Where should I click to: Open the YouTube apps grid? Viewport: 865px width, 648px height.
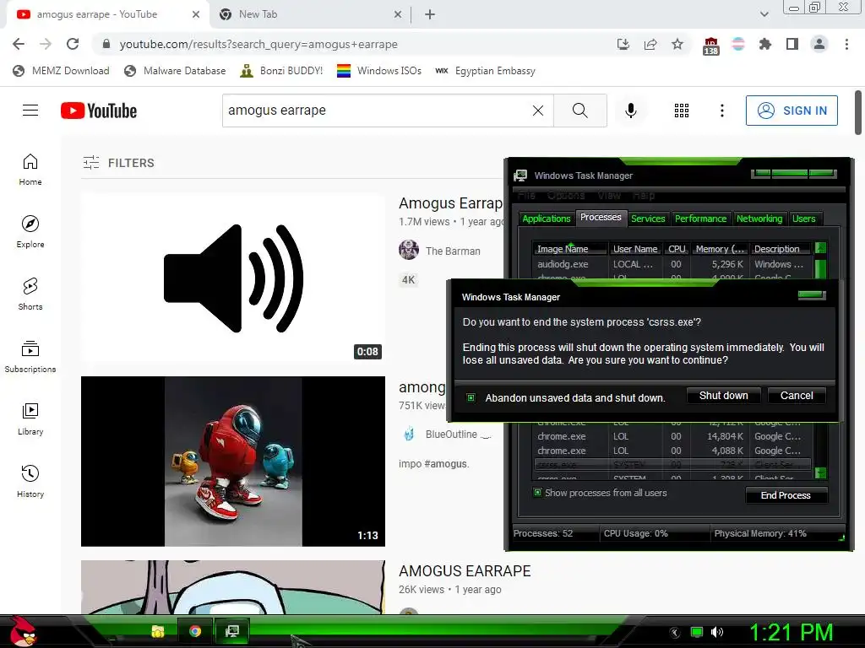click(x=682, y=111)
